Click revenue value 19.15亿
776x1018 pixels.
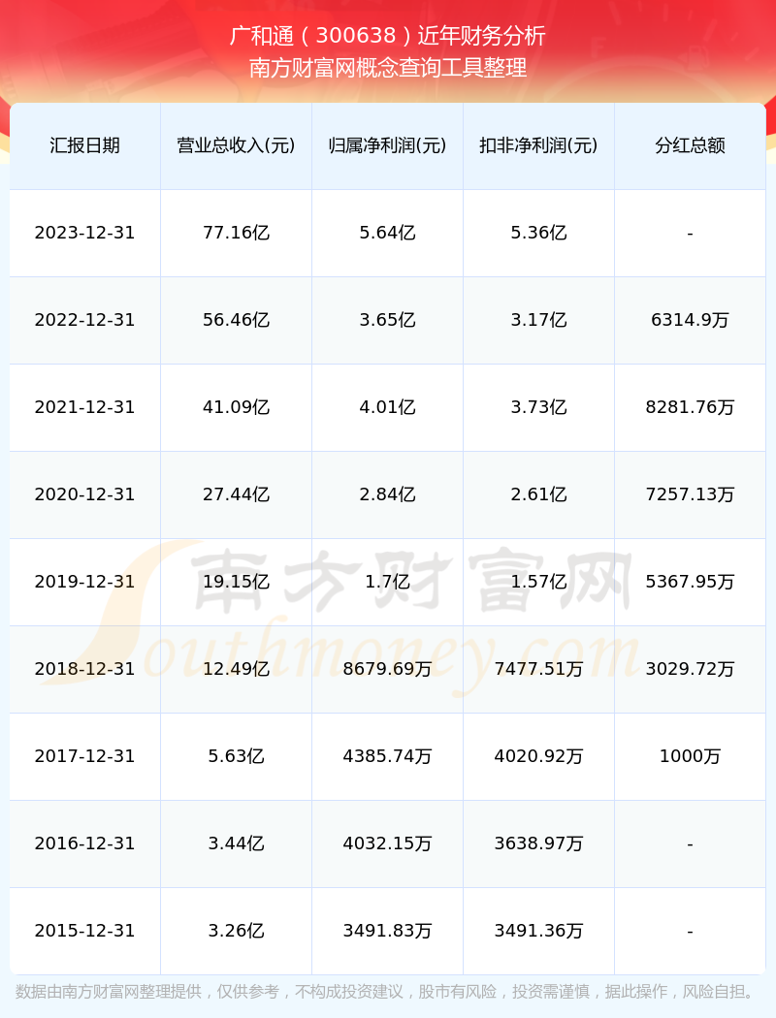pyautogui.click(x=237, y=582)
